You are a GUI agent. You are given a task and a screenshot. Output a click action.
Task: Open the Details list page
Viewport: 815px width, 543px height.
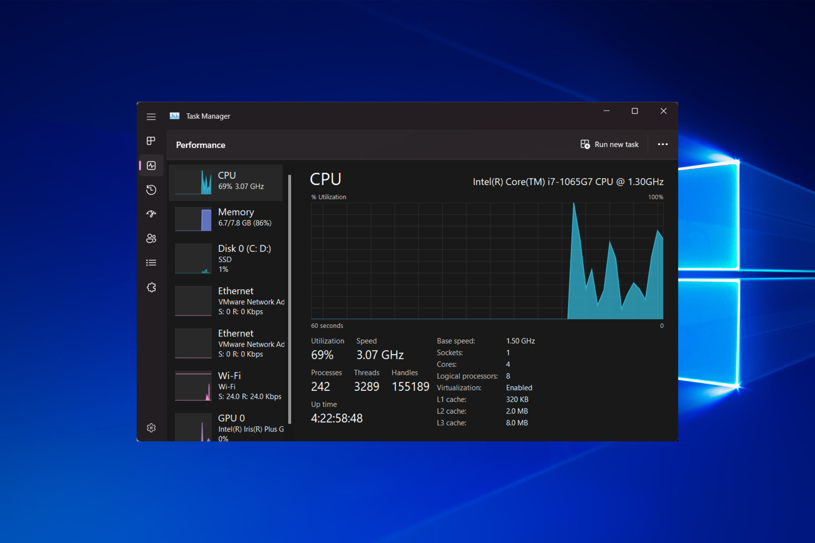coord(151,263)
